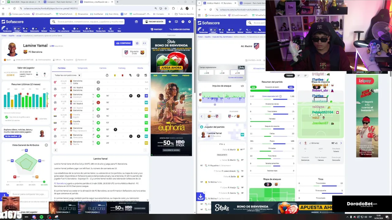
Task: Select away win odds 2.20
Action: click(x=238, y=72)
